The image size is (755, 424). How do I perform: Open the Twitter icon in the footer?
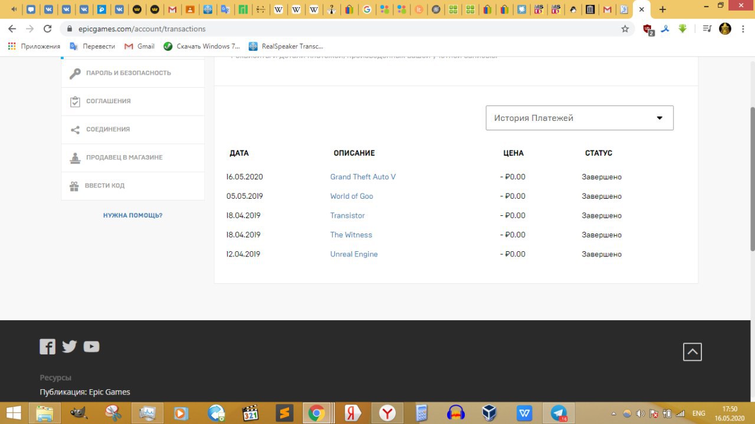(x=70, y=347)
